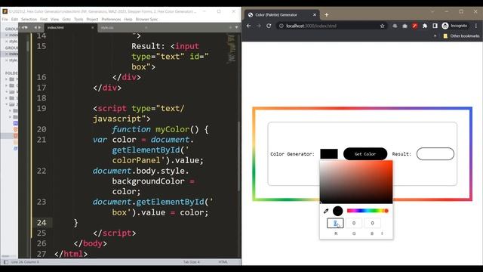Click the red extension icon in Chrome
This screenshot has height=272, width=483.
pyautogui.click(x=414, y=26)
